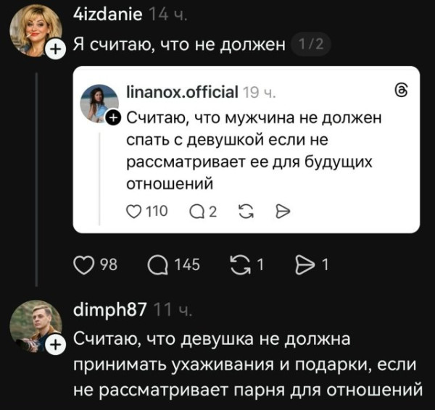Open dimph87 profile username
The width and height of the screenshot is (435, 410).
[110, 311]
